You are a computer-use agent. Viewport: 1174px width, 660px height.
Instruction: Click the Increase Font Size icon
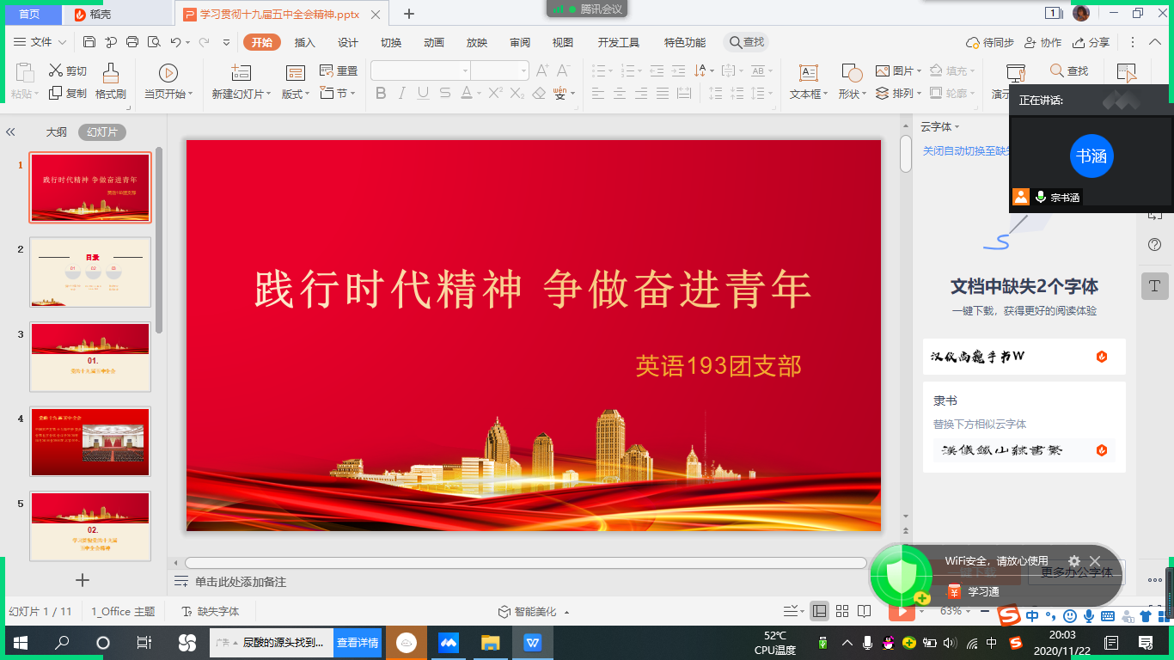[542, 70]
